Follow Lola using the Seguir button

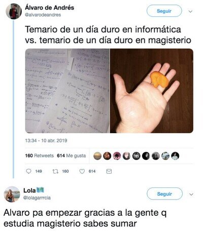[x=164, y=194]
